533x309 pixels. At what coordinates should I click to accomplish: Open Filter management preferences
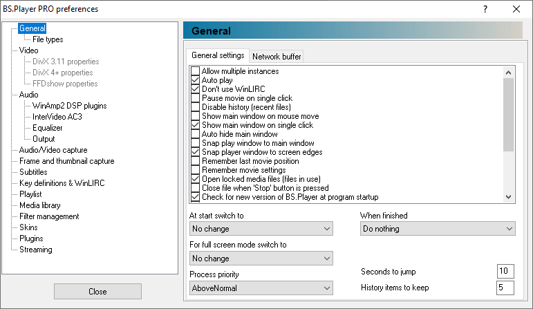click(x=49, y=216)
